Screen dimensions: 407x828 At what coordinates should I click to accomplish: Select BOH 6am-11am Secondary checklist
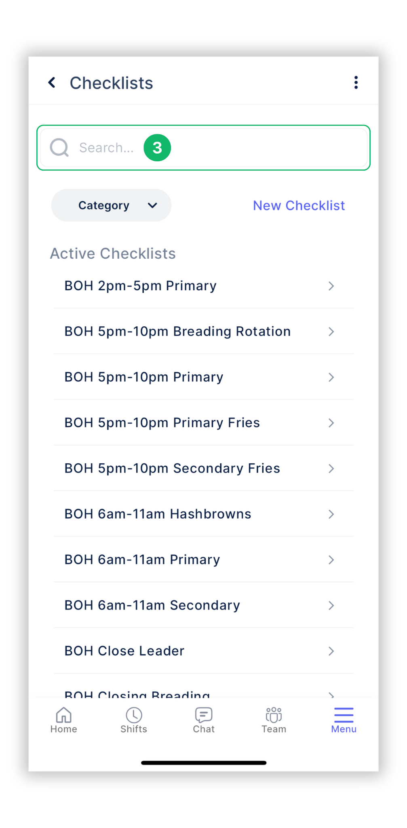coord(152,605)
